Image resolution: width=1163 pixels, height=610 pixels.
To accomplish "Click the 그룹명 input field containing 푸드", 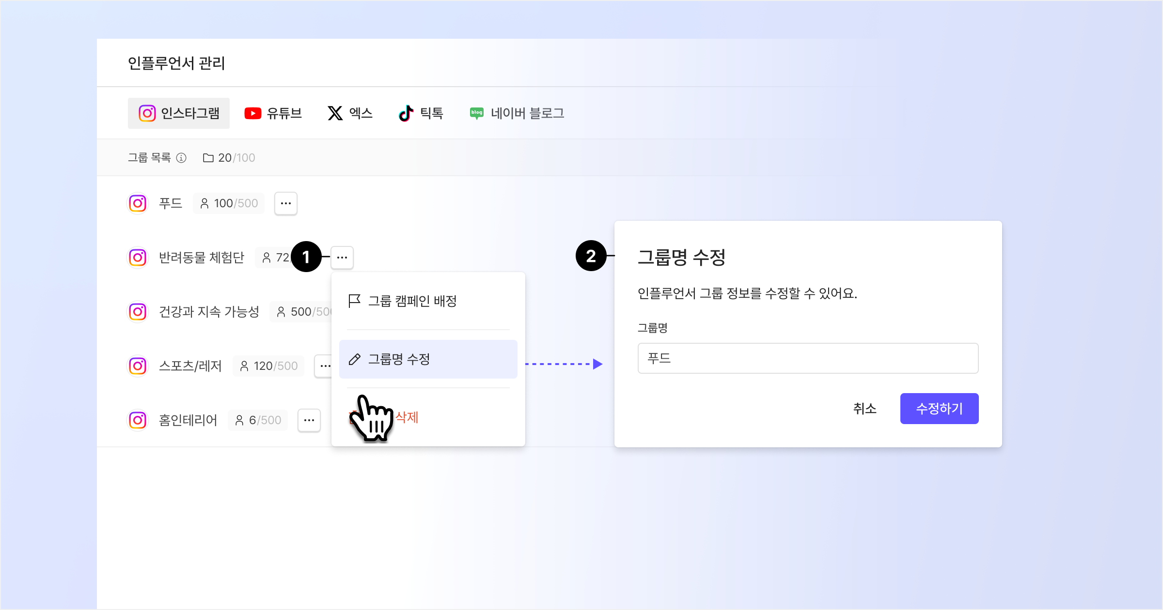I will (808, 358).
